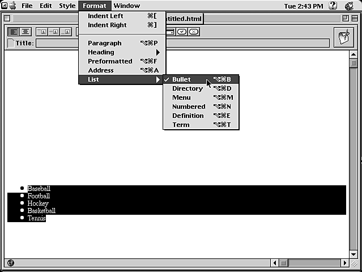Image resolution: width=362 pixels, height=272 pixels.
Task: Click the horizontal scrollbar right arrow
Action: (345, 263)
